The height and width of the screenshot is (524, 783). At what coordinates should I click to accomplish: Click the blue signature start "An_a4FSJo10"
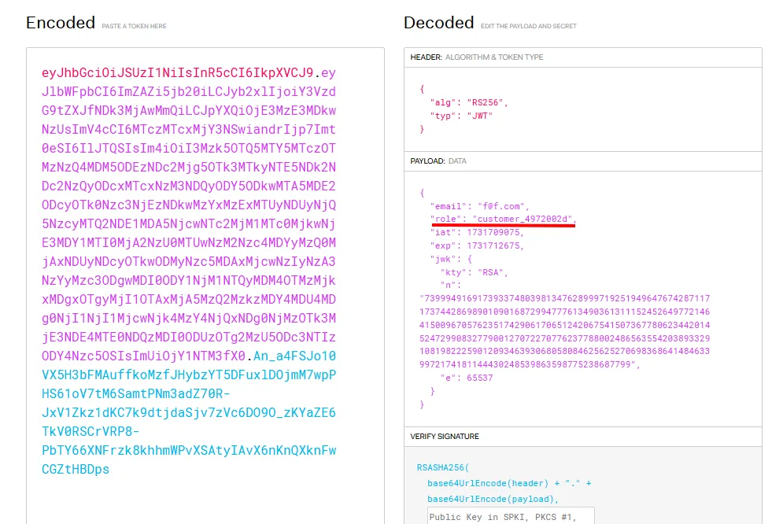click(x=294, y=356)
